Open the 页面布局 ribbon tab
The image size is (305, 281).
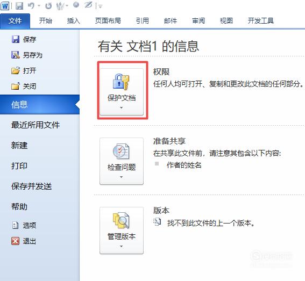[x=108, y=20]
